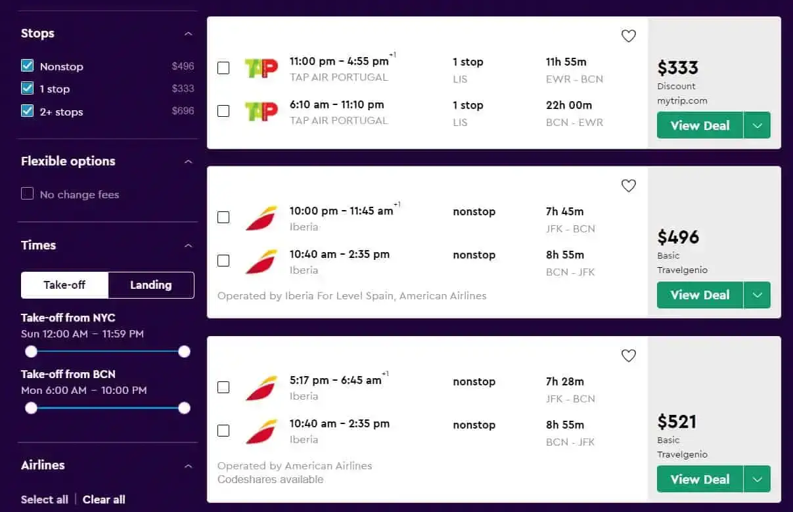Save the $333 TAP flight with heart icon
The height and width of the screenshot is (512, 793).
pyautogui.click(x=629, y=36)
